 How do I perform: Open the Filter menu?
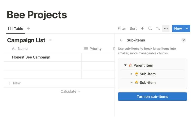(x=122, y=28)
